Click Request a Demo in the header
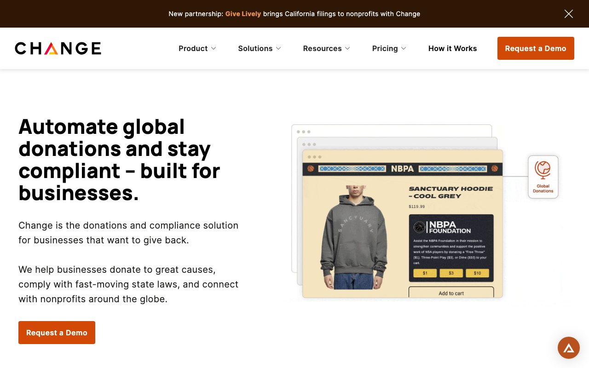The image size is (589, 368). tap(536, 48)
